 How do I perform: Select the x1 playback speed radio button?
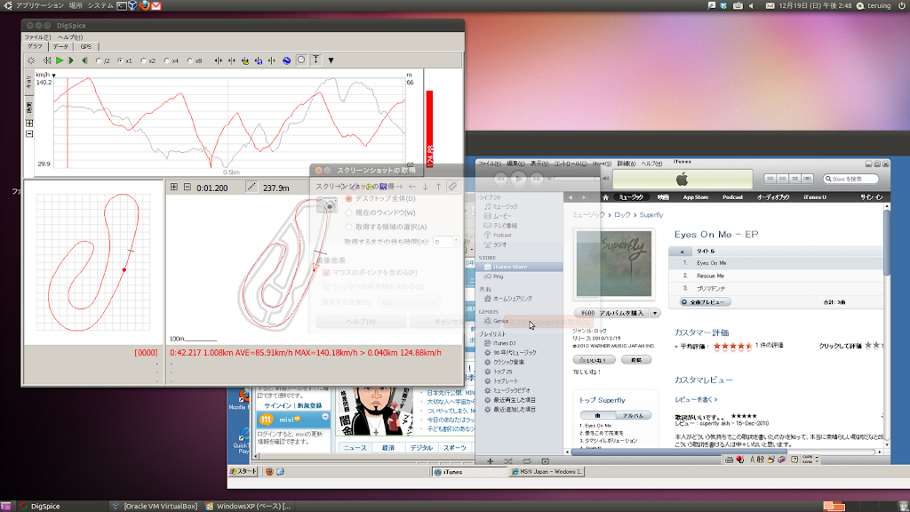coord(121,60)
